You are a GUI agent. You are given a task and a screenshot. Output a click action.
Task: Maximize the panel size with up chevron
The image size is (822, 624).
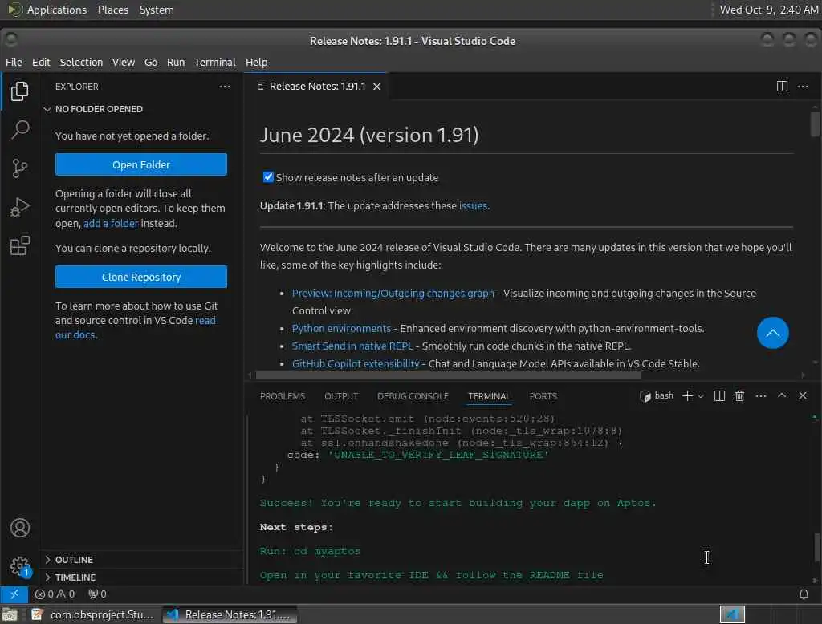(782, 395)
